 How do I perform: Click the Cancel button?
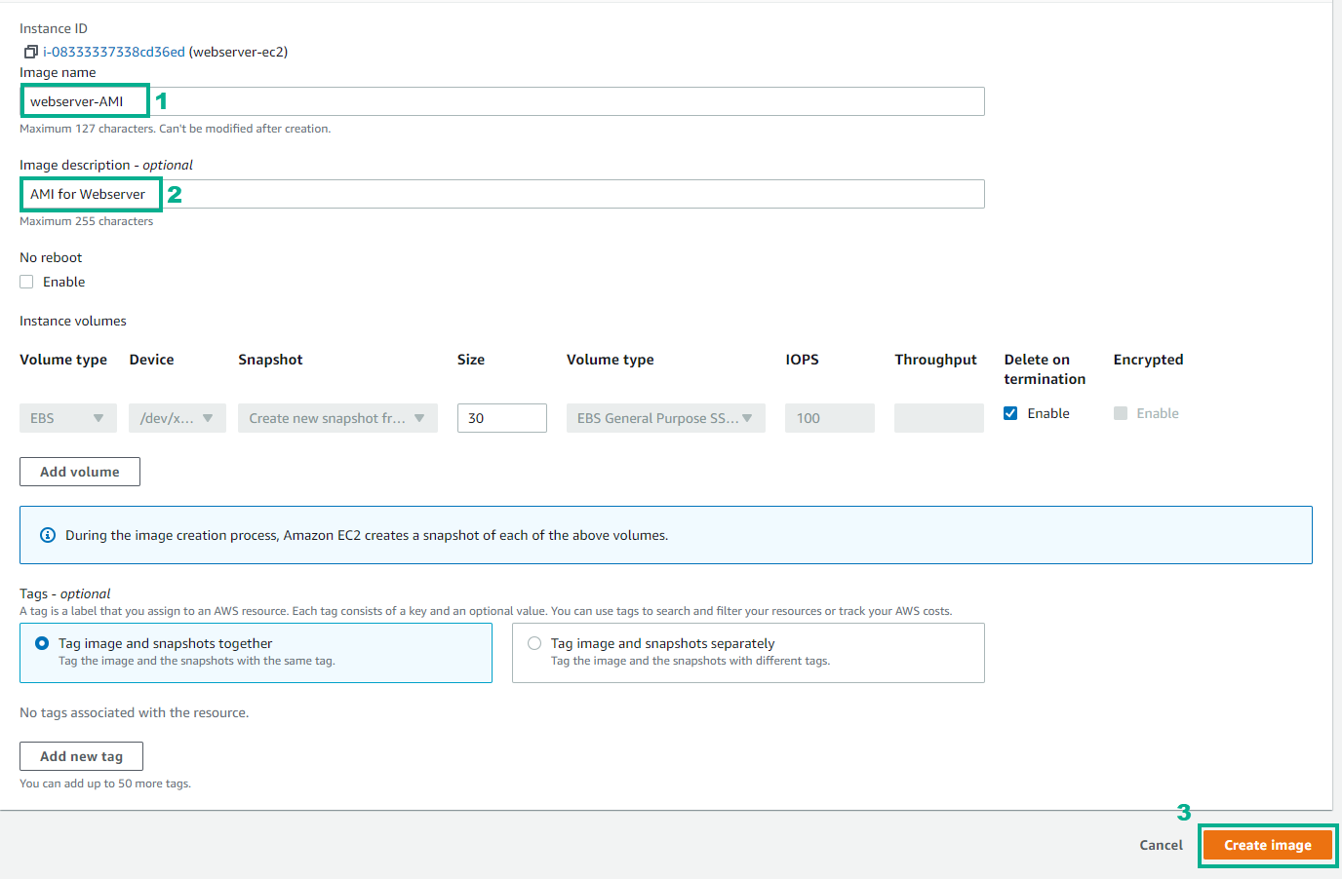(1160, 845)
